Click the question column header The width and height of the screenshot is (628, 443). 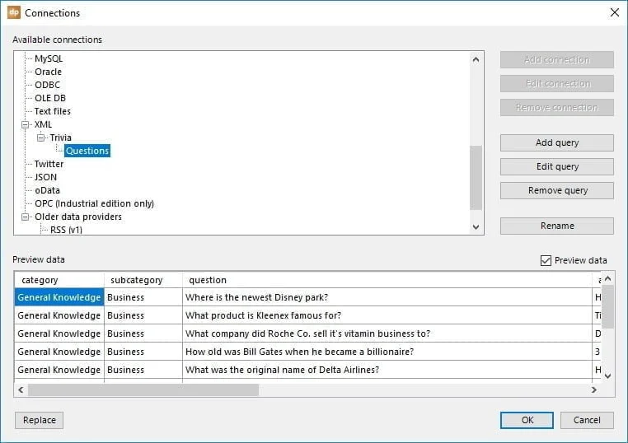tap(206, 280)
